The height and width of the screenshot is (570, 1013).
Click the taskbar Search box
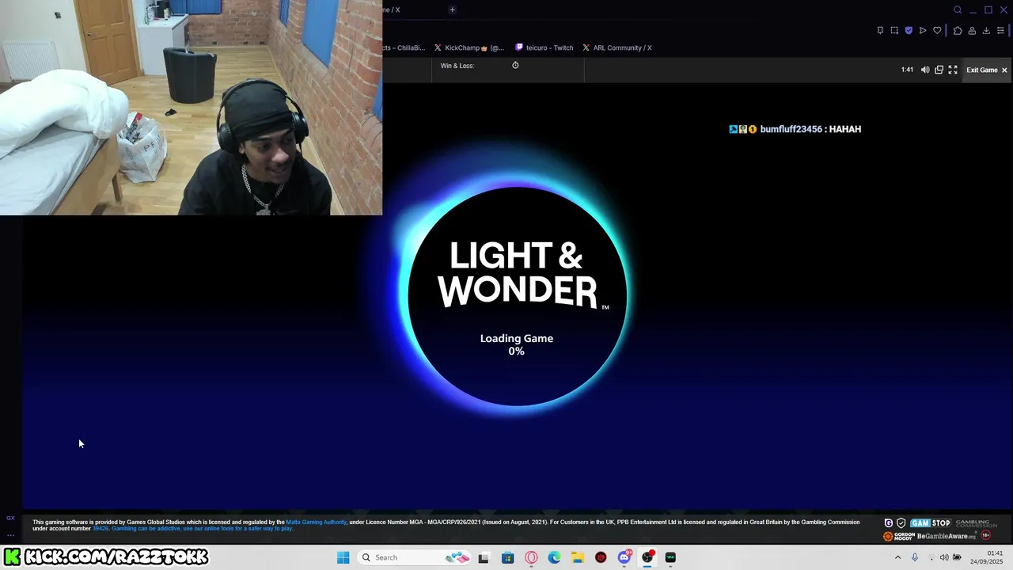tap(414, 557)
